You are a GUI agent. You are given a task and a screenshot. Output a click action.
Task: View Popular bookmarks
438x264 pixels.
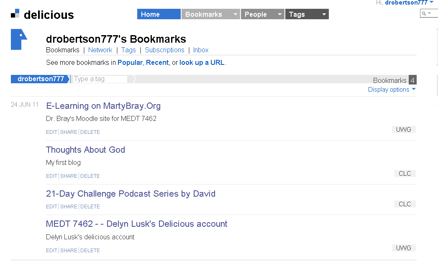[x=130, y=62]
